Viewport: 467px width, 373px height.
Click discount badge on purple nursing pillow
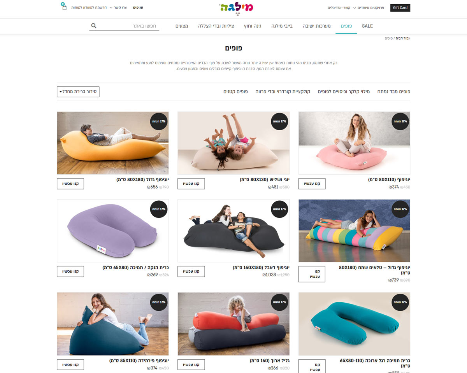pos(158,209)
